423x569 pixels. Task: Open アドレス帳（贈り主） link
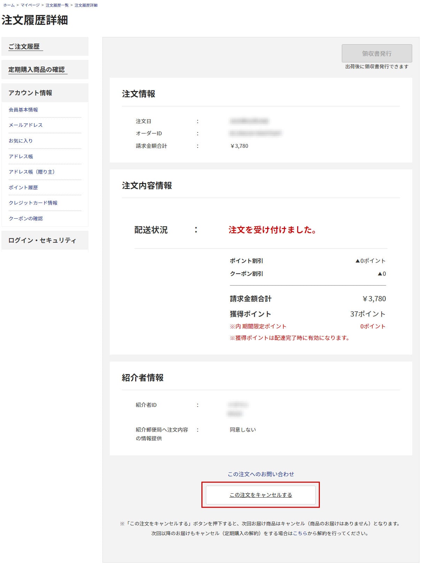coord(32,172)
